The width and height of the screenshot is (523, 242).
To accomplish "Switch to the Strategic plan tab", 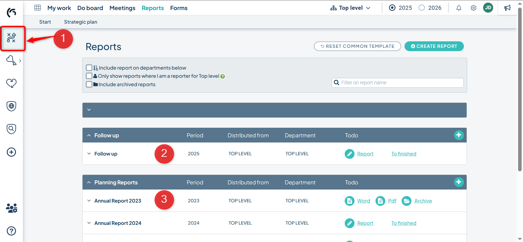I will click(x=81, y=22).
